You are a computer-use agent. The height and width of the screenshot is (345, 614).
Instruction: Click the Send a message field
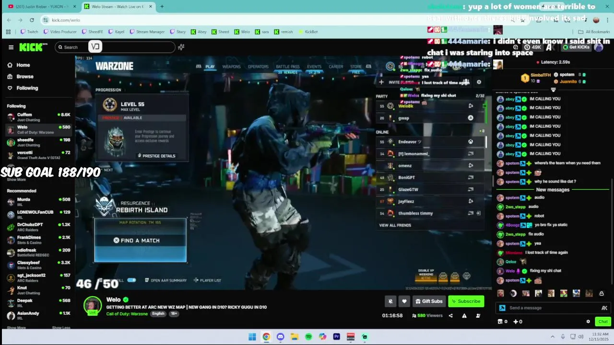click(549, 308)
